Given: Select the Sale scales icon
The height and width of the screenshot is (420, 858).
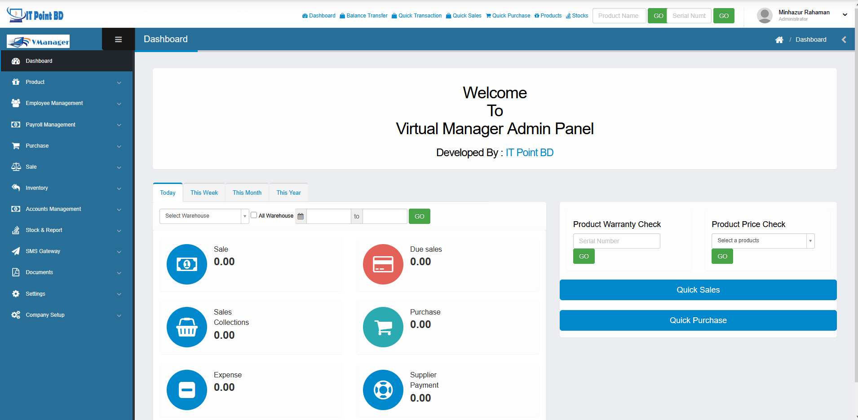Looking at the screenshot, I should [16, 166].
